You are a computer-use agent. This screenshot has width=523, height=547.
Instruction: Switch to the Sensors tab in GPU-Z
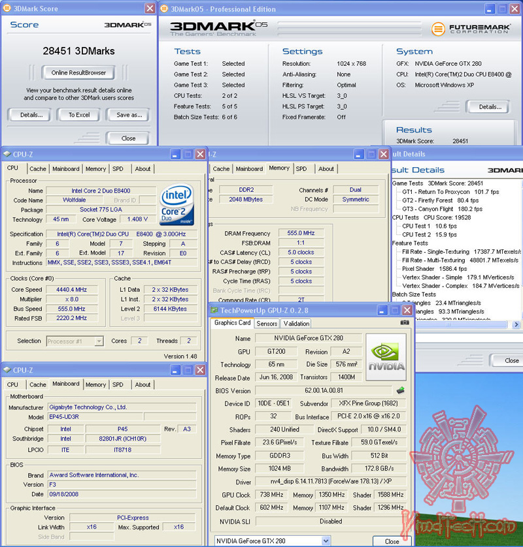[x=267, y=324]
